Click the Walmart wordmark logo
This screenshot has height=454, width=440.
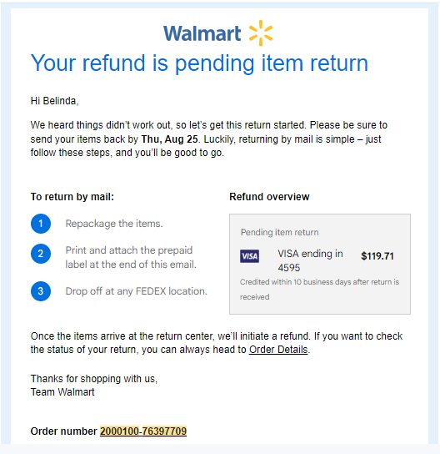pos(202,33)
